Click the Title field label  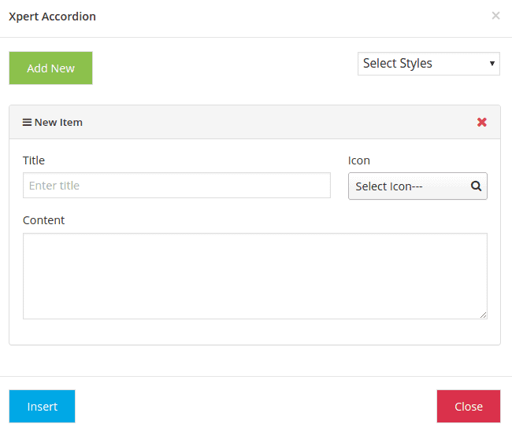click(x=34, y=160)
